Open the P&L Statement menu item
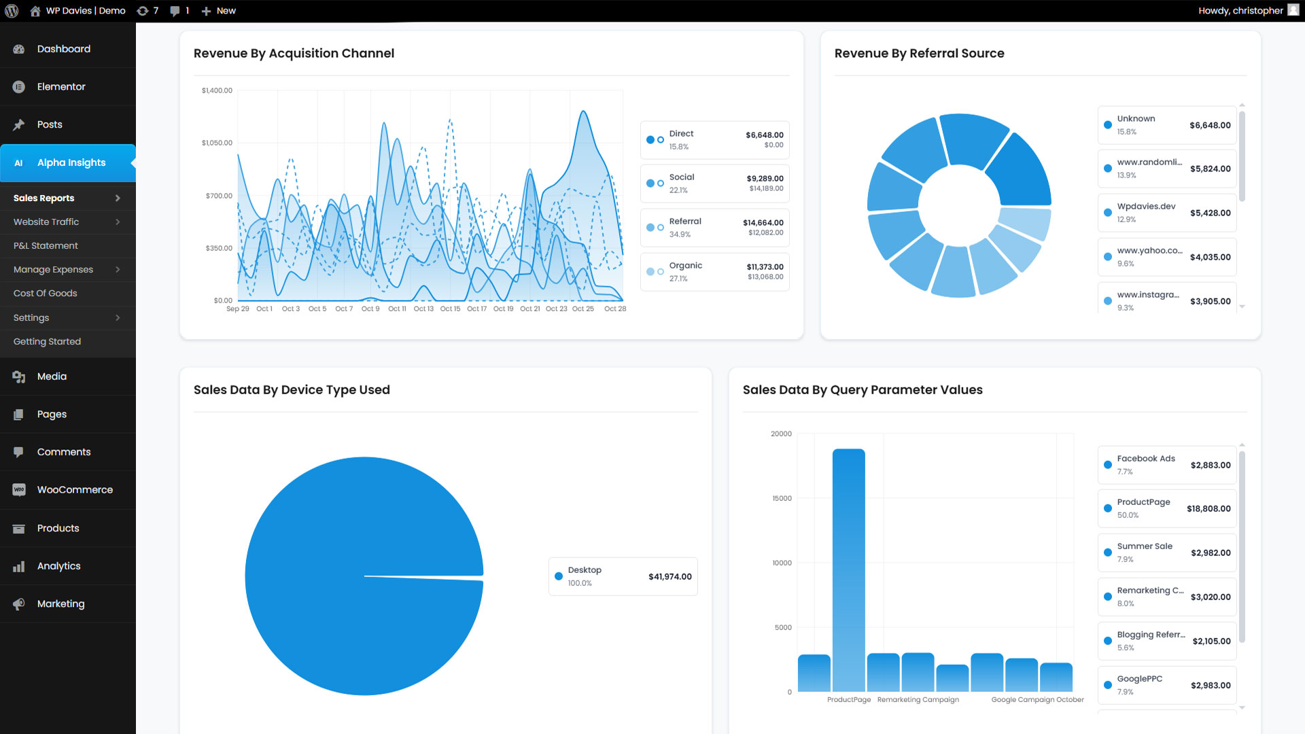Image resolution: width=1305 pixels, height=734 pixels. pos(46,246)
